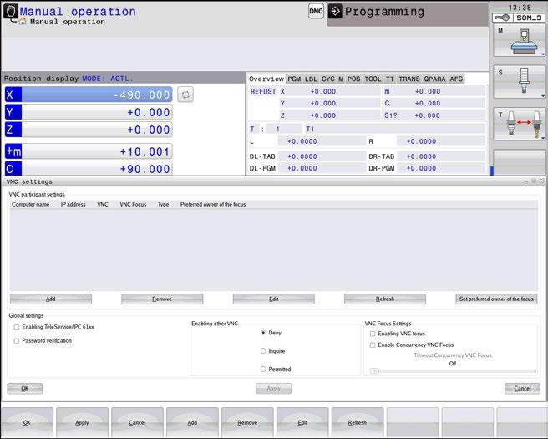Viewport: 548px width, 439px height.
Task: Select the Cancel soft key
Action: (x=137, y=422)
